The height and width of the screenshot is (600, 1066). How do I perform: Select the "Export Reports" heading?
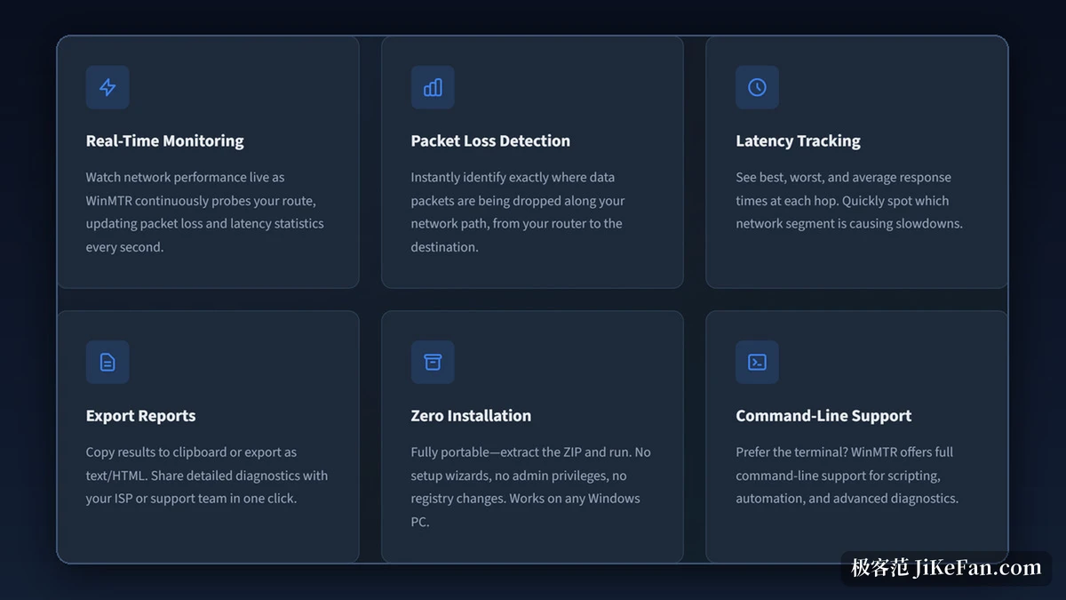point(140,415)
